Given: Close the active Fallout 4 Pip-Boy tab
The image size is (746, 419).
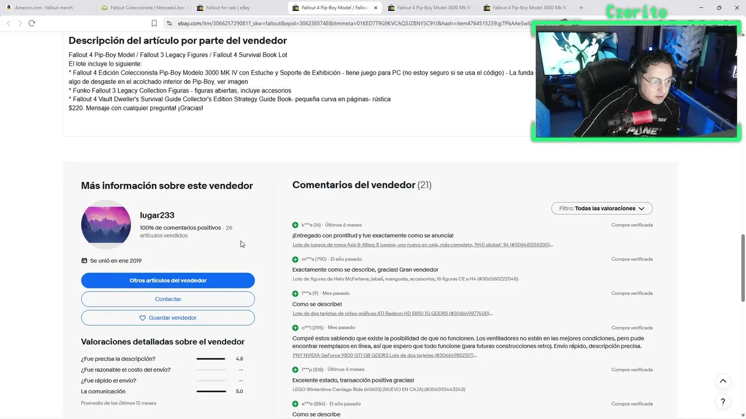Looking at the screenshot, I should coord(375,8).
